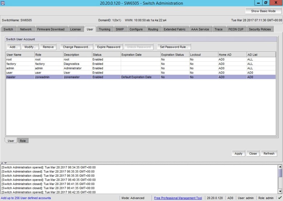283x201 pixels.
Task: Collapse the log panel using splitter arrows
Action: point(4,163)
